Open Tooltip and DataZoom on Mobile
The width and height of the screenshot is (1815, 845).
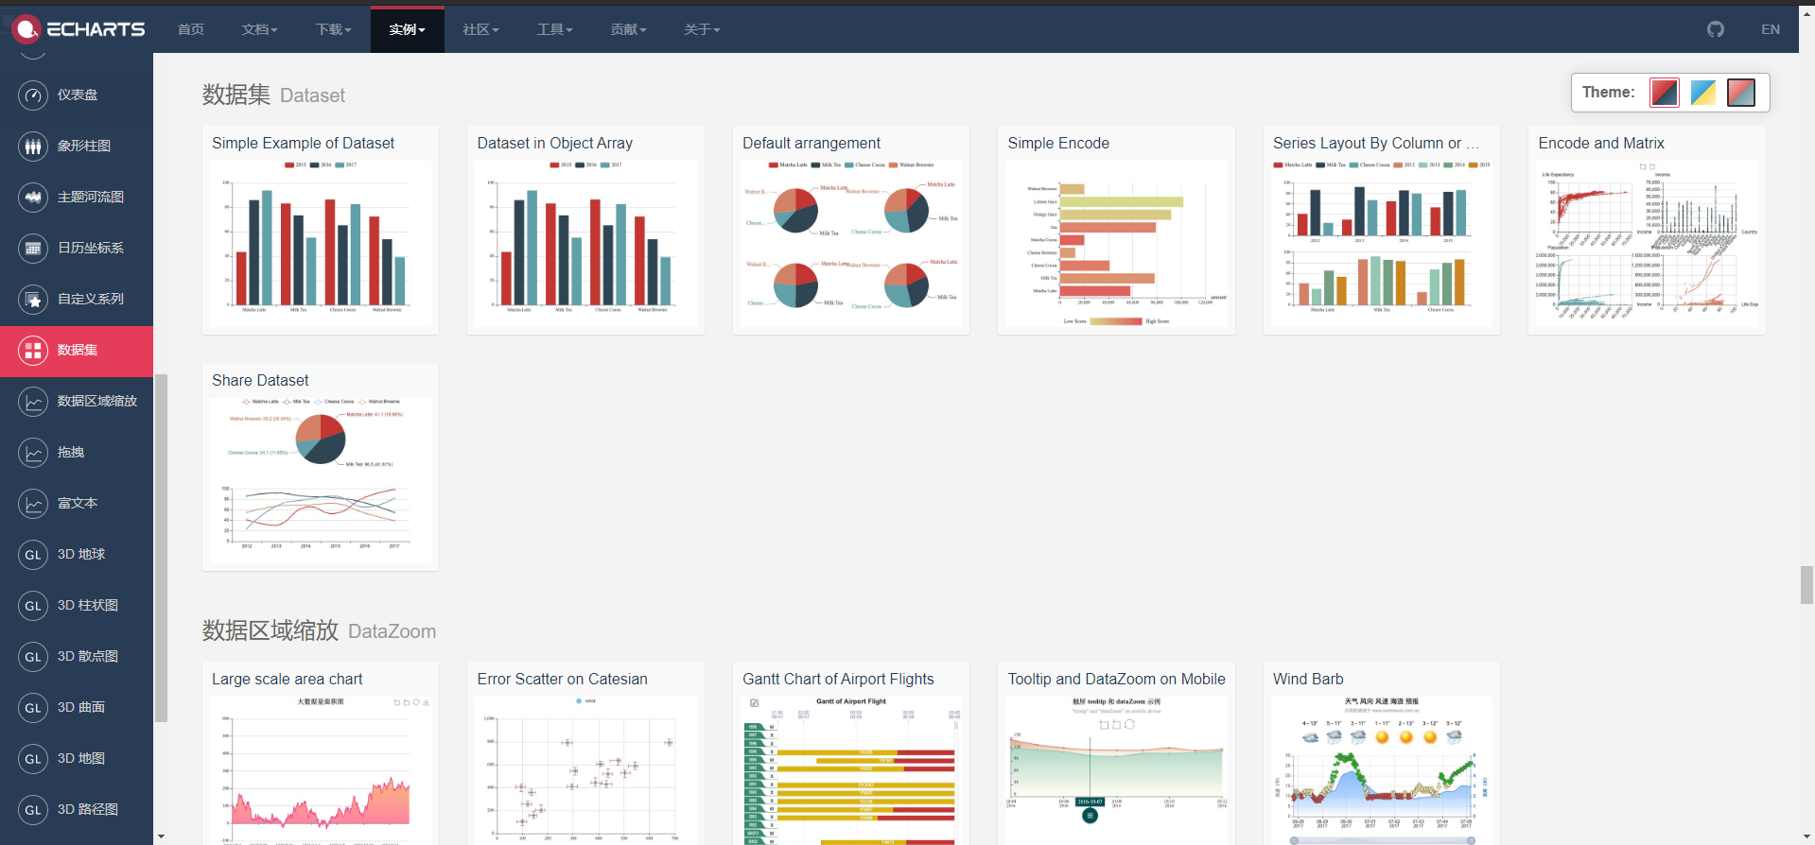pos(1116,753)
